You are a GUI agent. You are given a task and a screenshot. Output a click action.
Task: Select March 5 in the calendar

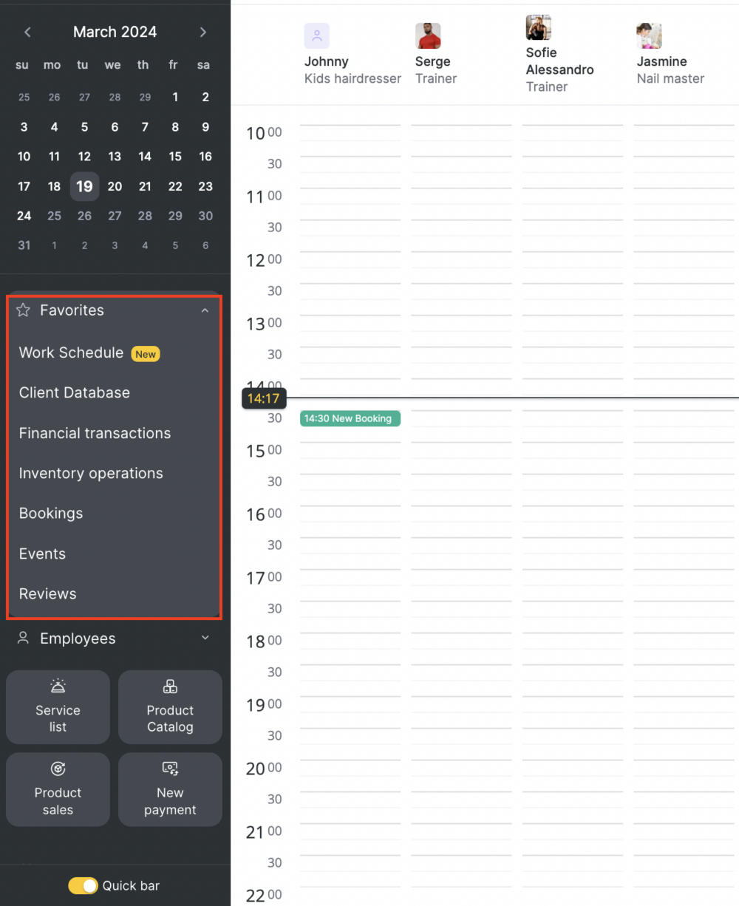84,127
